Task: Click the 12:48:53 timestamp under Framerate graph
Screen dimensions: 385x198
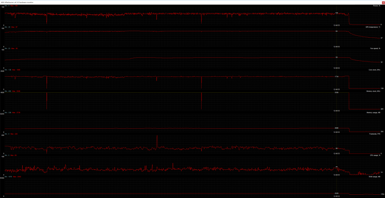Action: [x=336, y=153]
